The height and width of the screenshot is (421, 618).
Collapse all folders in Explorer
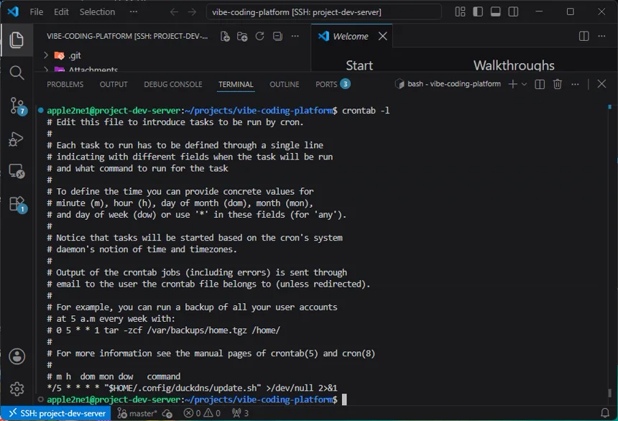277,36
